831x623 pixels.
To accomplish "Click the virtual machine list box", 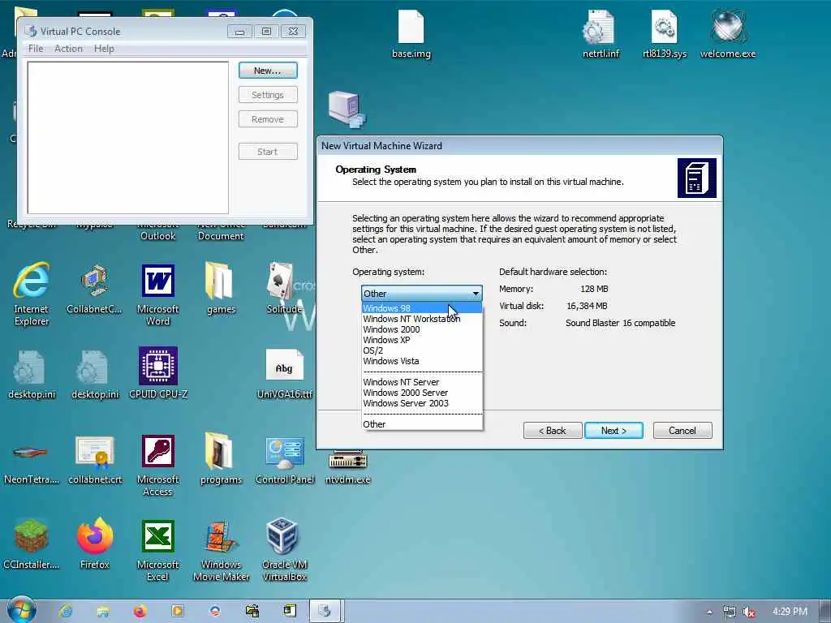I will click(x=127, y=138).
